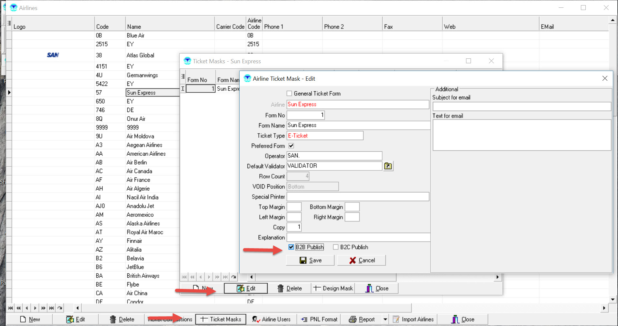The height and width of the screenshot is (326, 618).
Task: Go to next page in Airlines navigator
Action: tap(43, 308)
